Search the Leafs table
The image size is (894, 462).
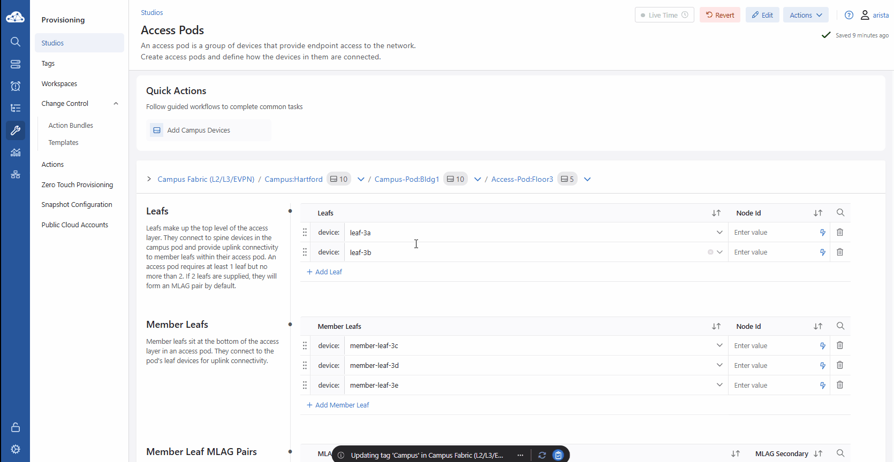point(840,213)
